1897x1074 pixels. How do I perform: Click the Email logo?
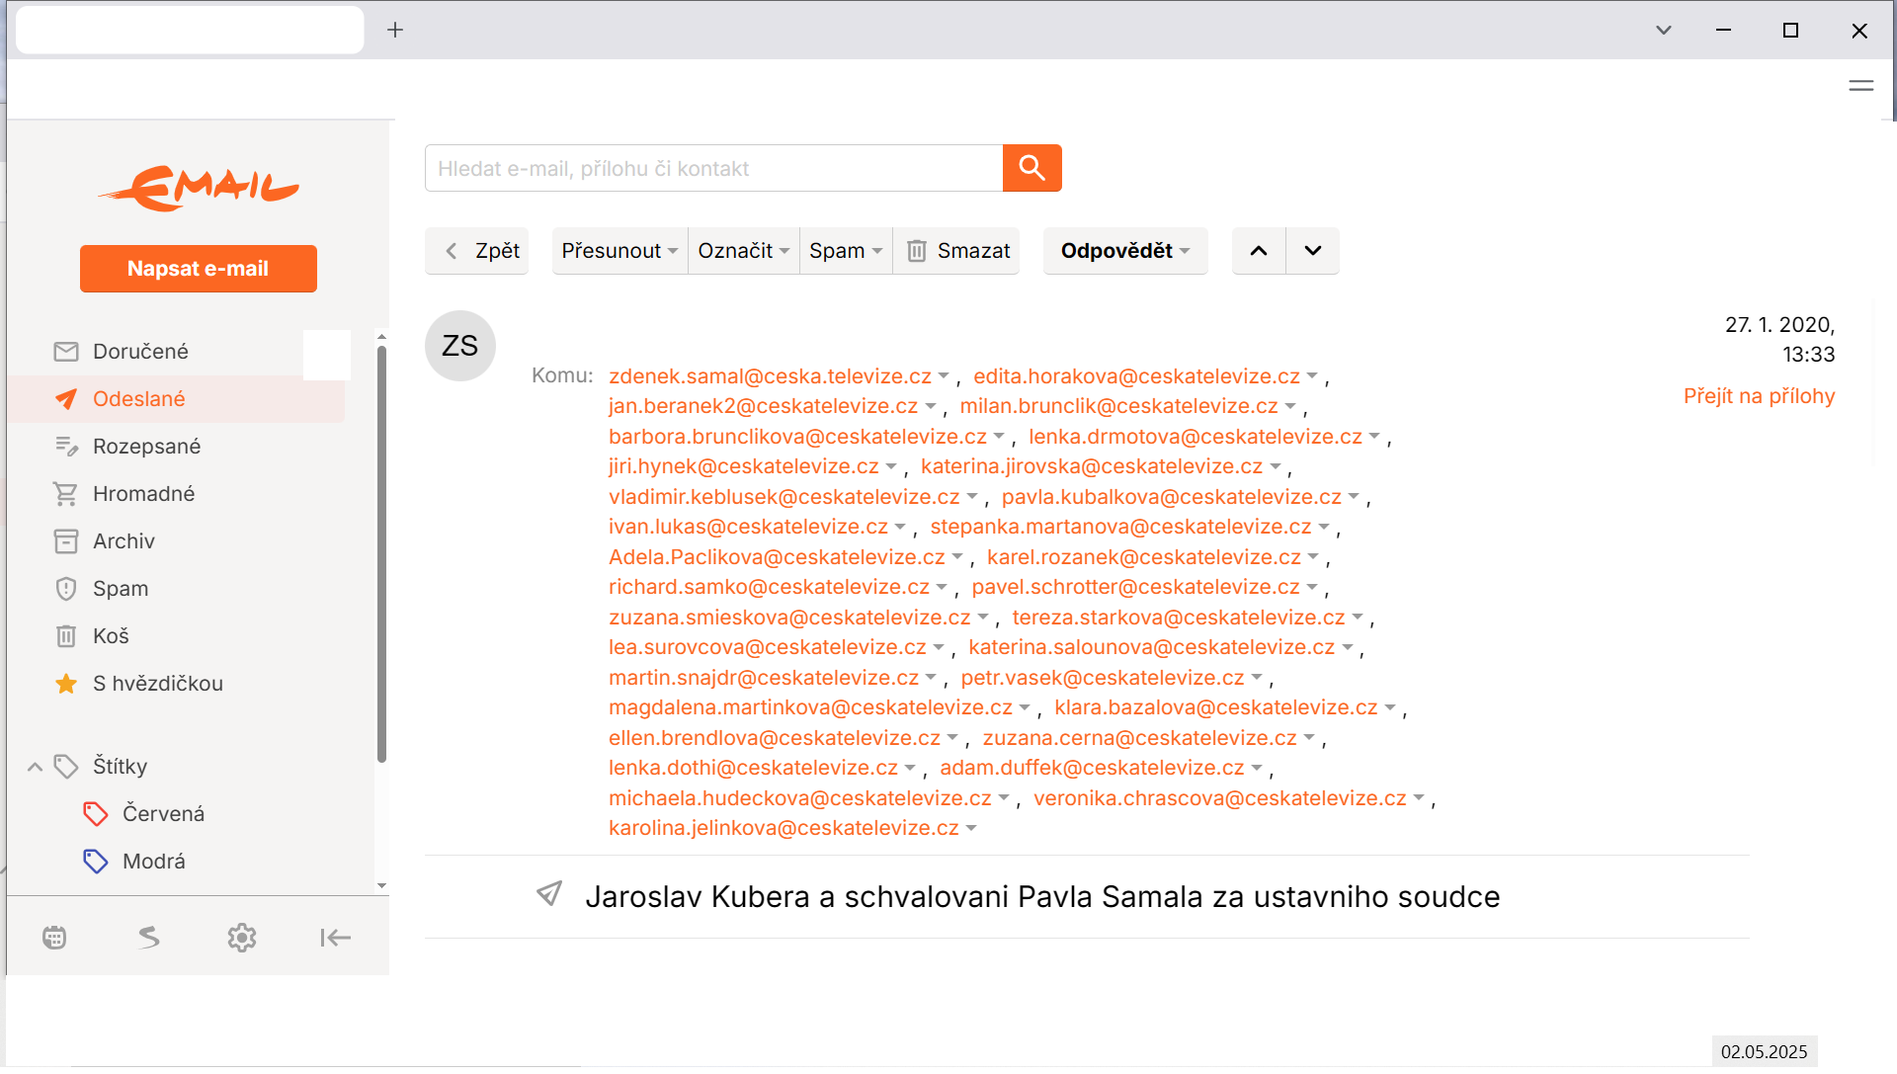click(199, 188)
